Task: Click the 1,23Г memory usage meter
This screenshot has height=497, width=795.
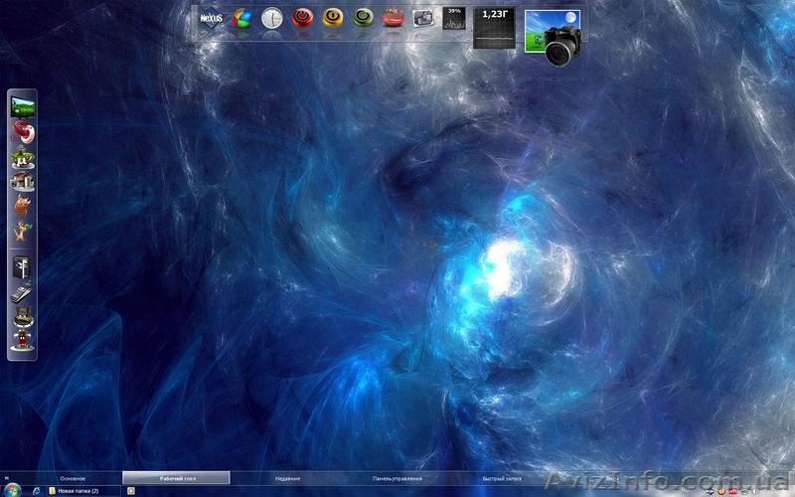Action: pyautogui.click(x=494, y=28)
